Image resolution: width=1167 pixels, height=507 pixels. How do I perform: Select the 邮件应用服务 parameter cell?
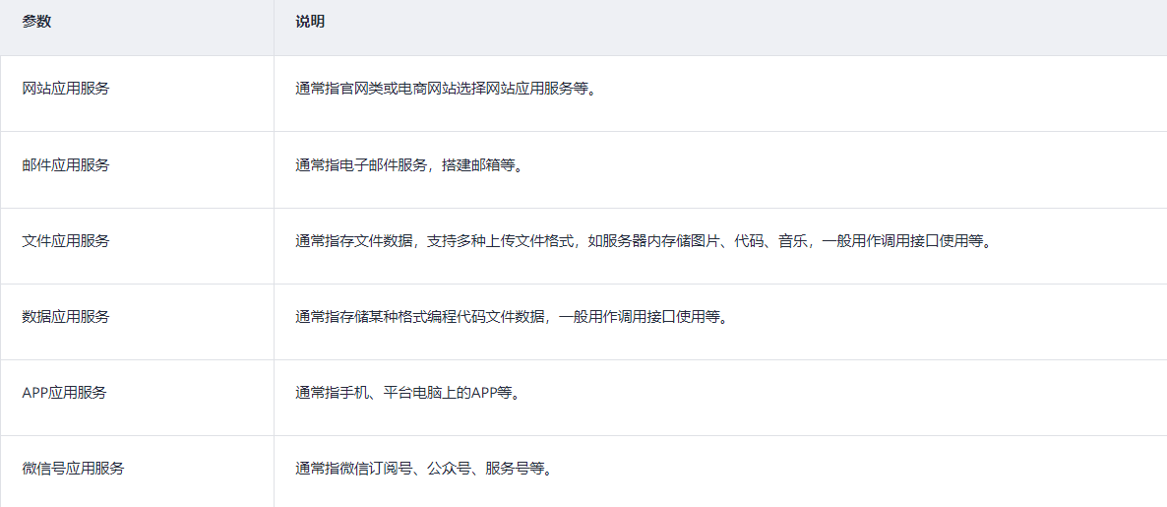point(66,164)
